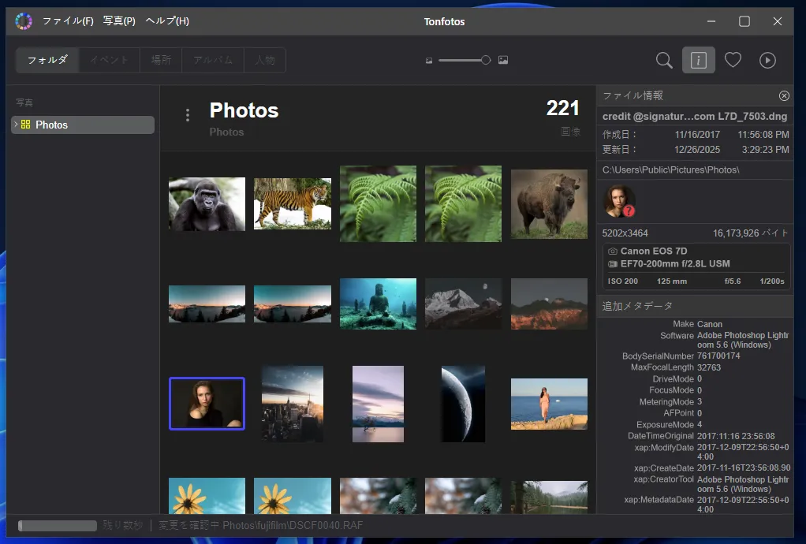Click the thumbnail size slider
This screenshot has height=544, width=806.
coord(464,60)
